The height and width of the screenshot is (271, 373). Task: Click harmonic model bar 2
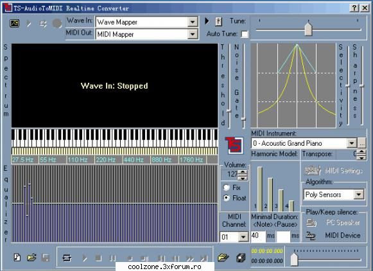(270, 195)
